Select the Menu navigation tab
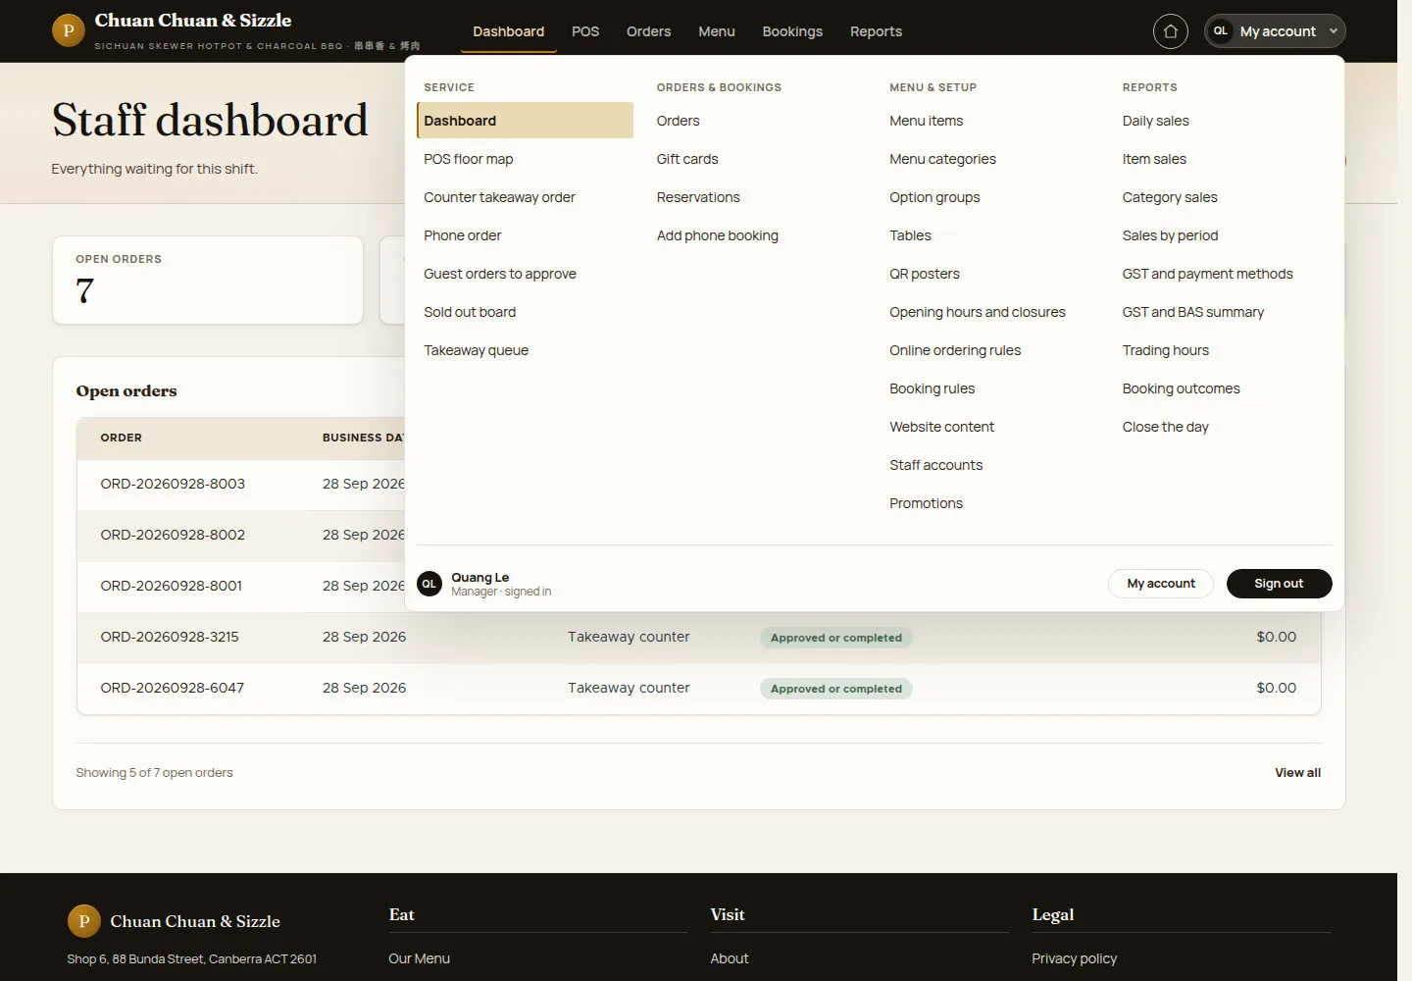Viewport: 1412px width, 981px height. click(x=717, y=31)
